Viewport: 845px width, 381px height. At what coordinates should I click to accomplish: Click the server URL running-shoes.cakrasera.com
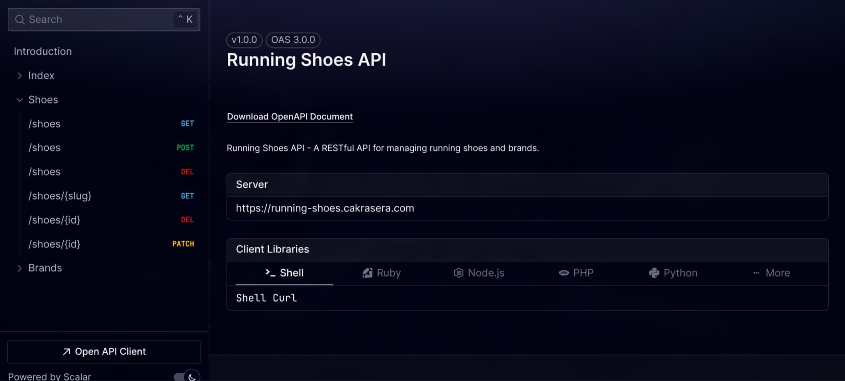click(325, 208)
